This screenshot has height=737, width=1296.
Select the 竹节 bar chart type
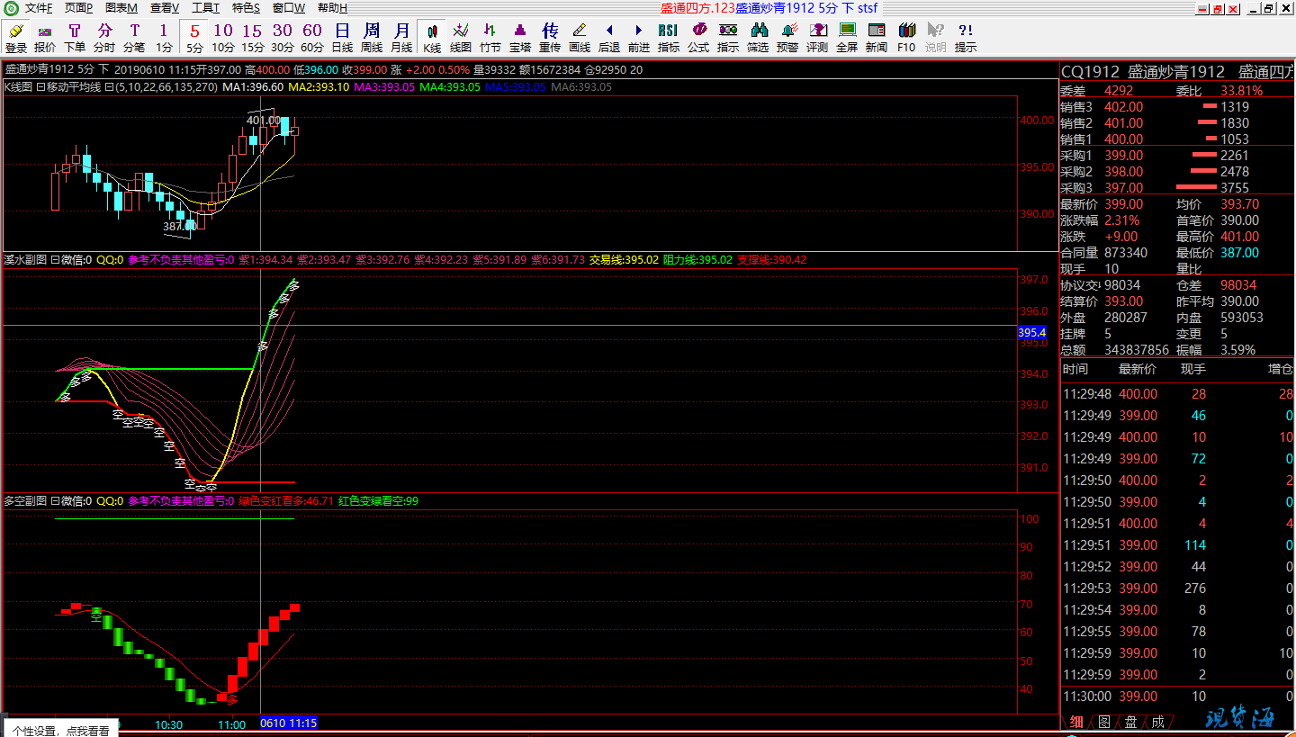490,38
